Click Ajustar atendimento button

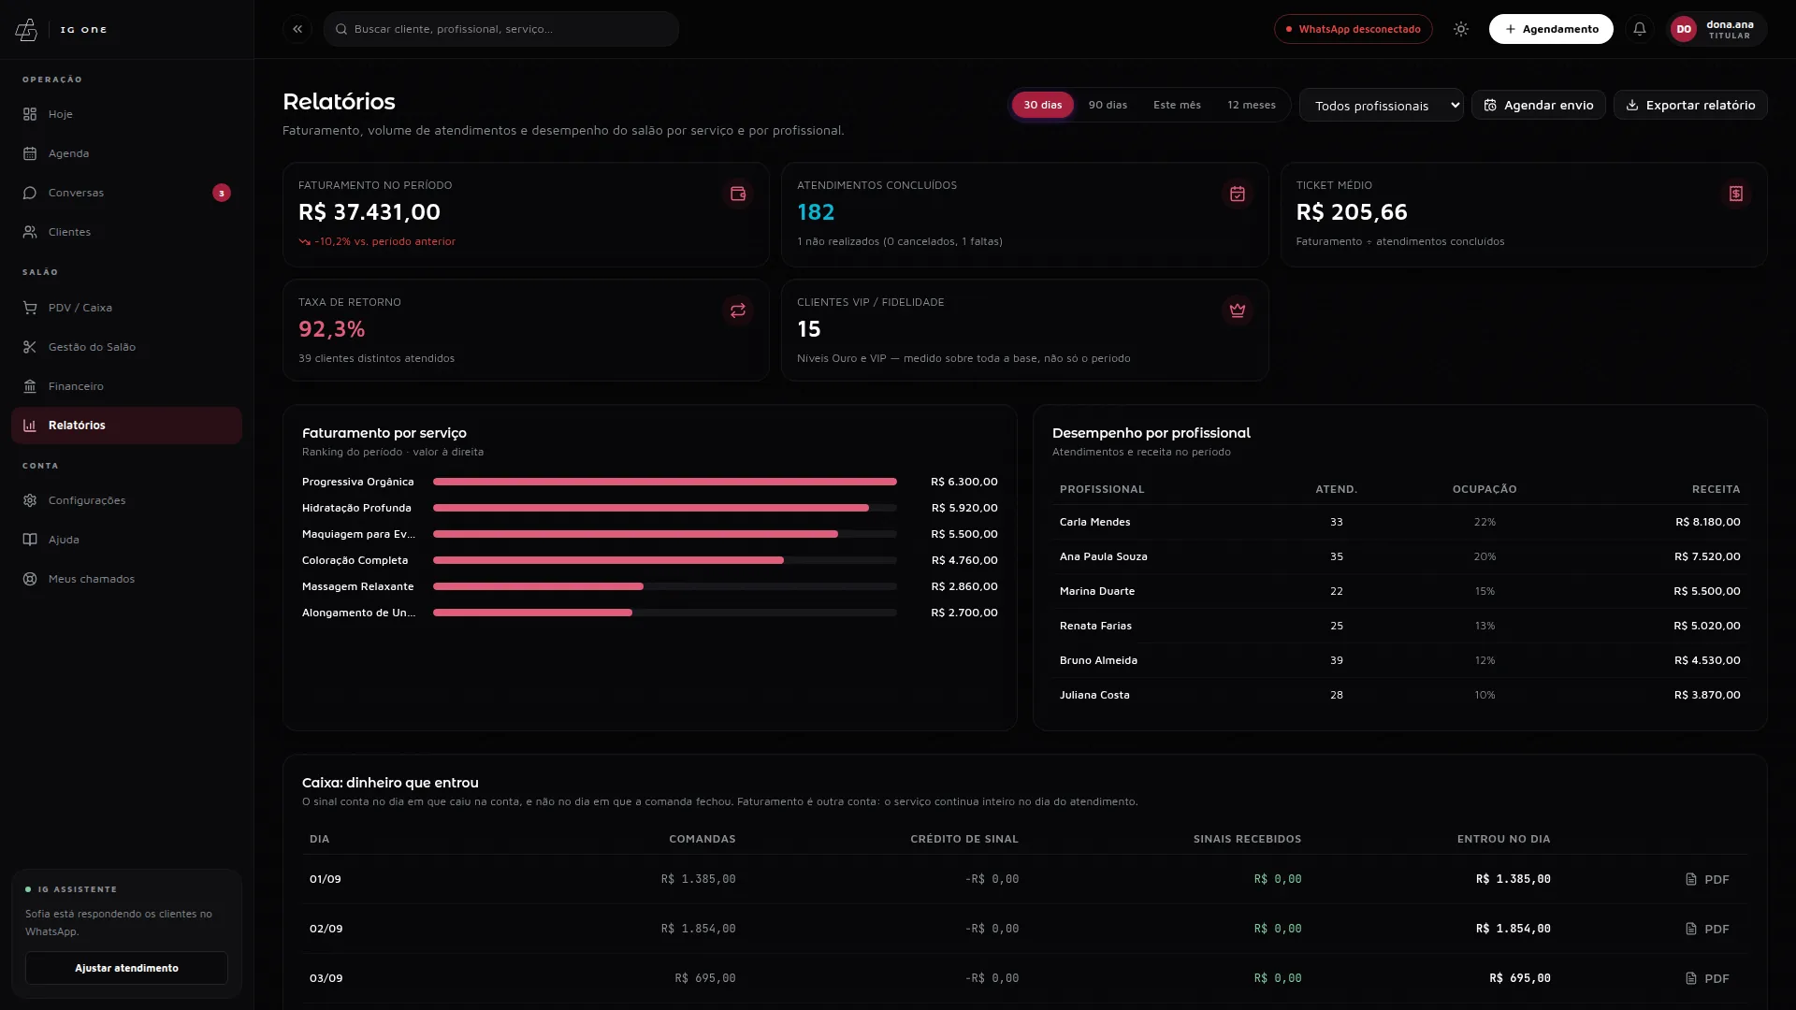click(x=126, y=968)
